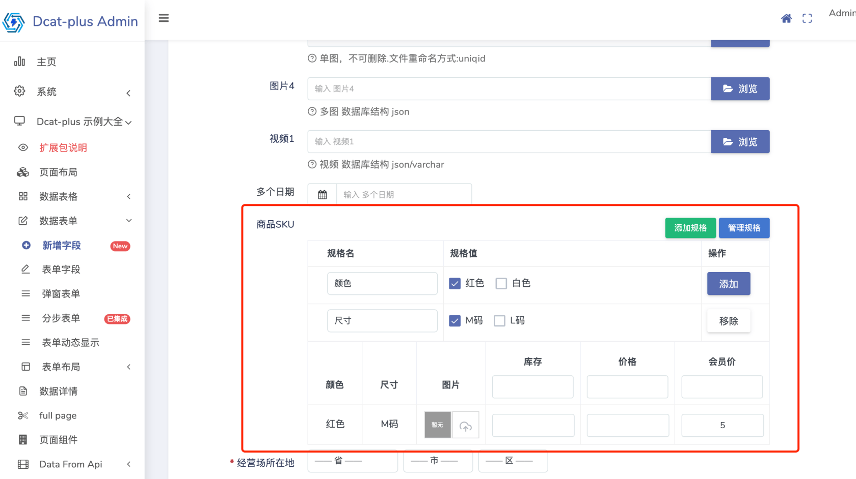Click the 已集成 badge on 分步表单
Viewport: 856px width, 479px height.
(117, 319)
